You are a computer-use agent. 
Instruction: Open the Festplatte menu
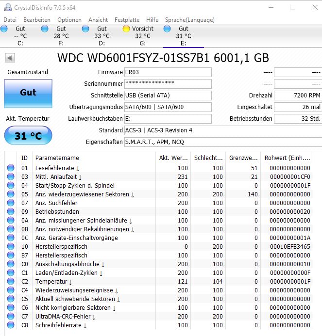127,20
